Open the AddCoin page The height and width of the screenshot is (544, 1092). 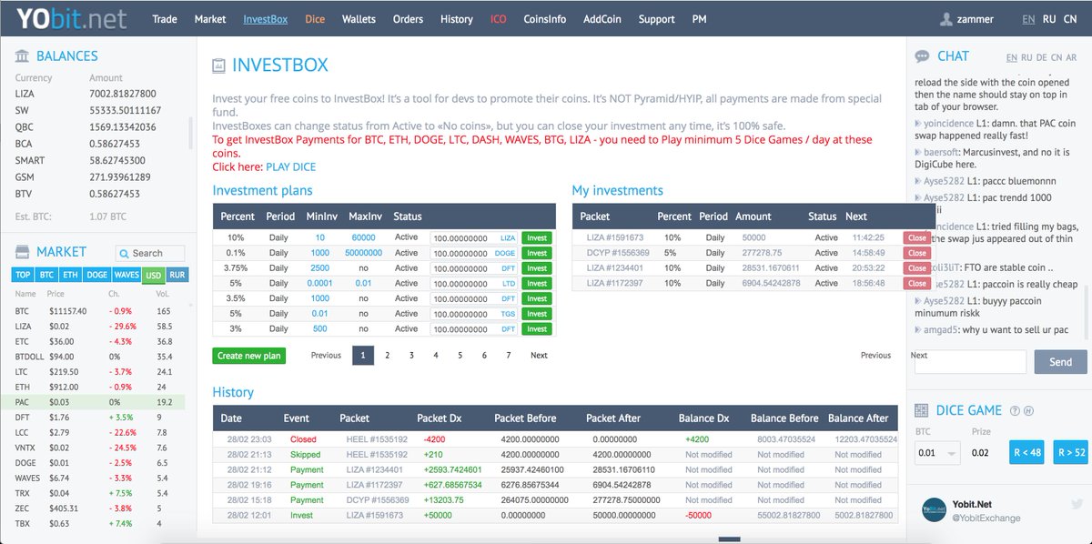(x=602, y=19)
